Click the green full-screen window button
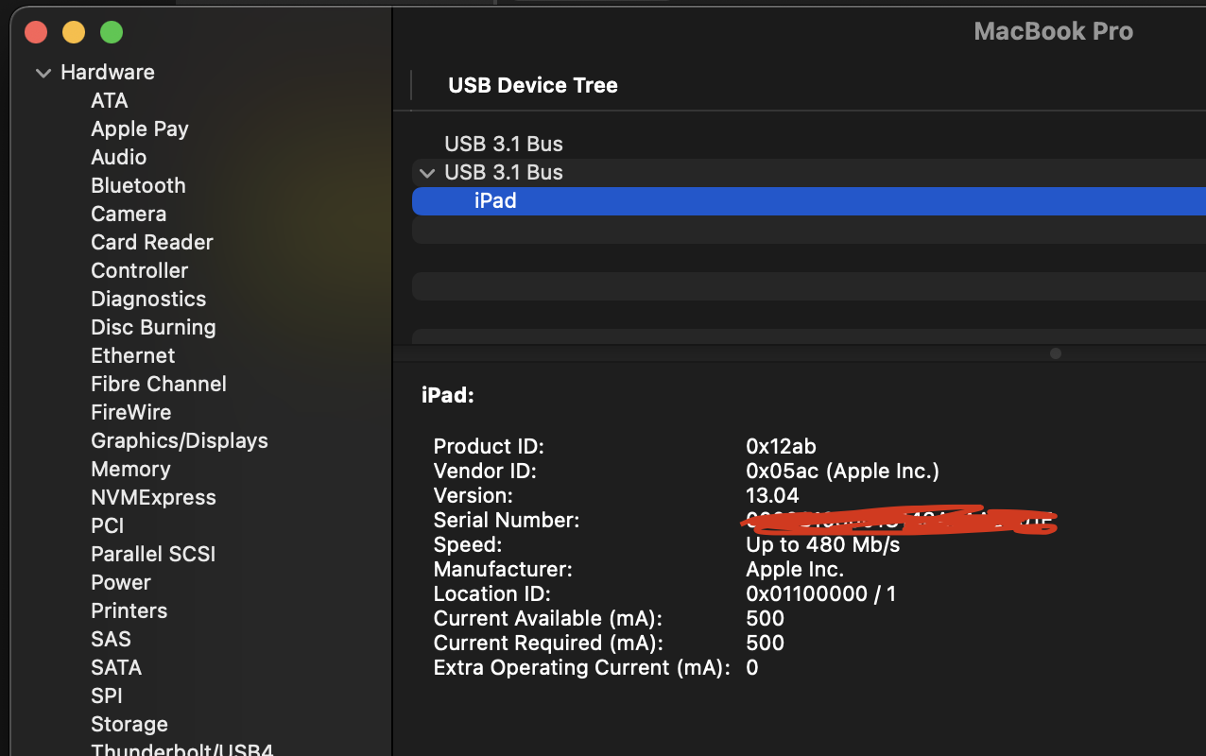Viewport: 1206px width, 756px height. pos(112,32)
